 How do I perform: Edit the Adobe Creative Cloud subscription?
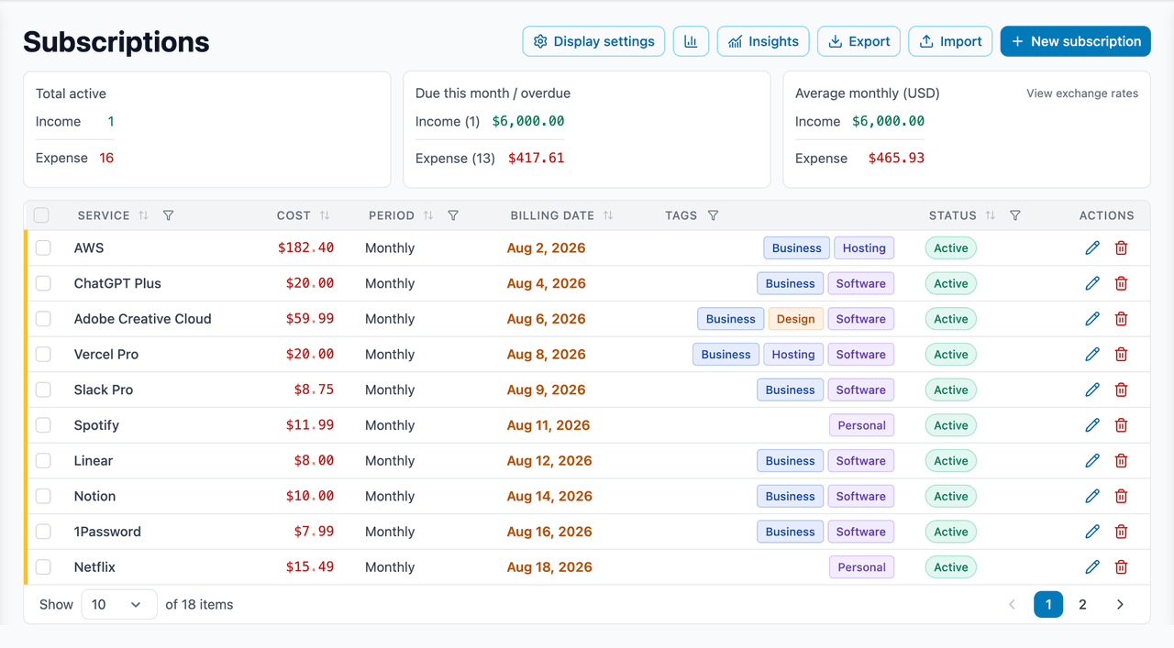click(1092, 319)
